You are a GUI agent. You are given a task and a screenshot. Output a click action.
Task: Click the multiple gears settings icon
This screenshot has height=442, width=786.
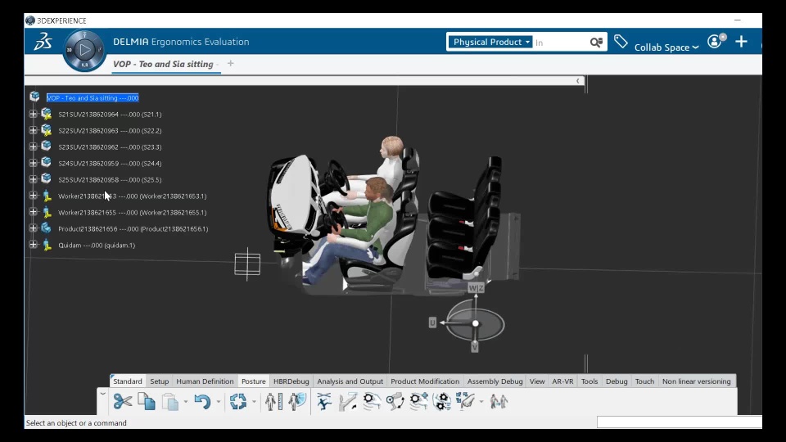pos(442,401)
